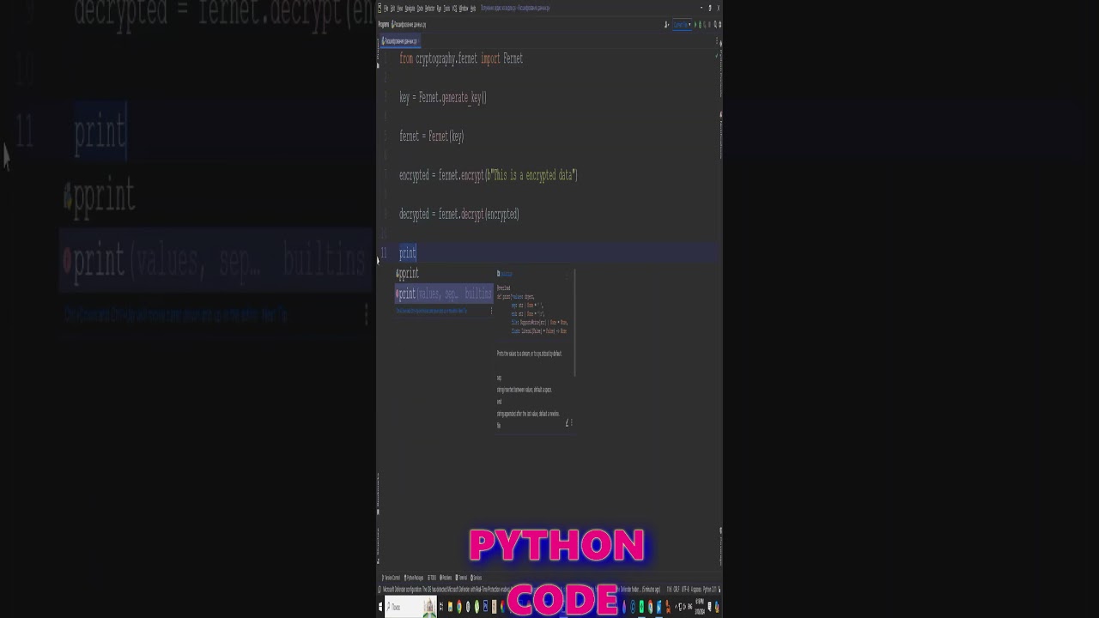Viewport: 1099px width, 618px height.
Task: Click the Windows Start button
Action: (380, 607)
